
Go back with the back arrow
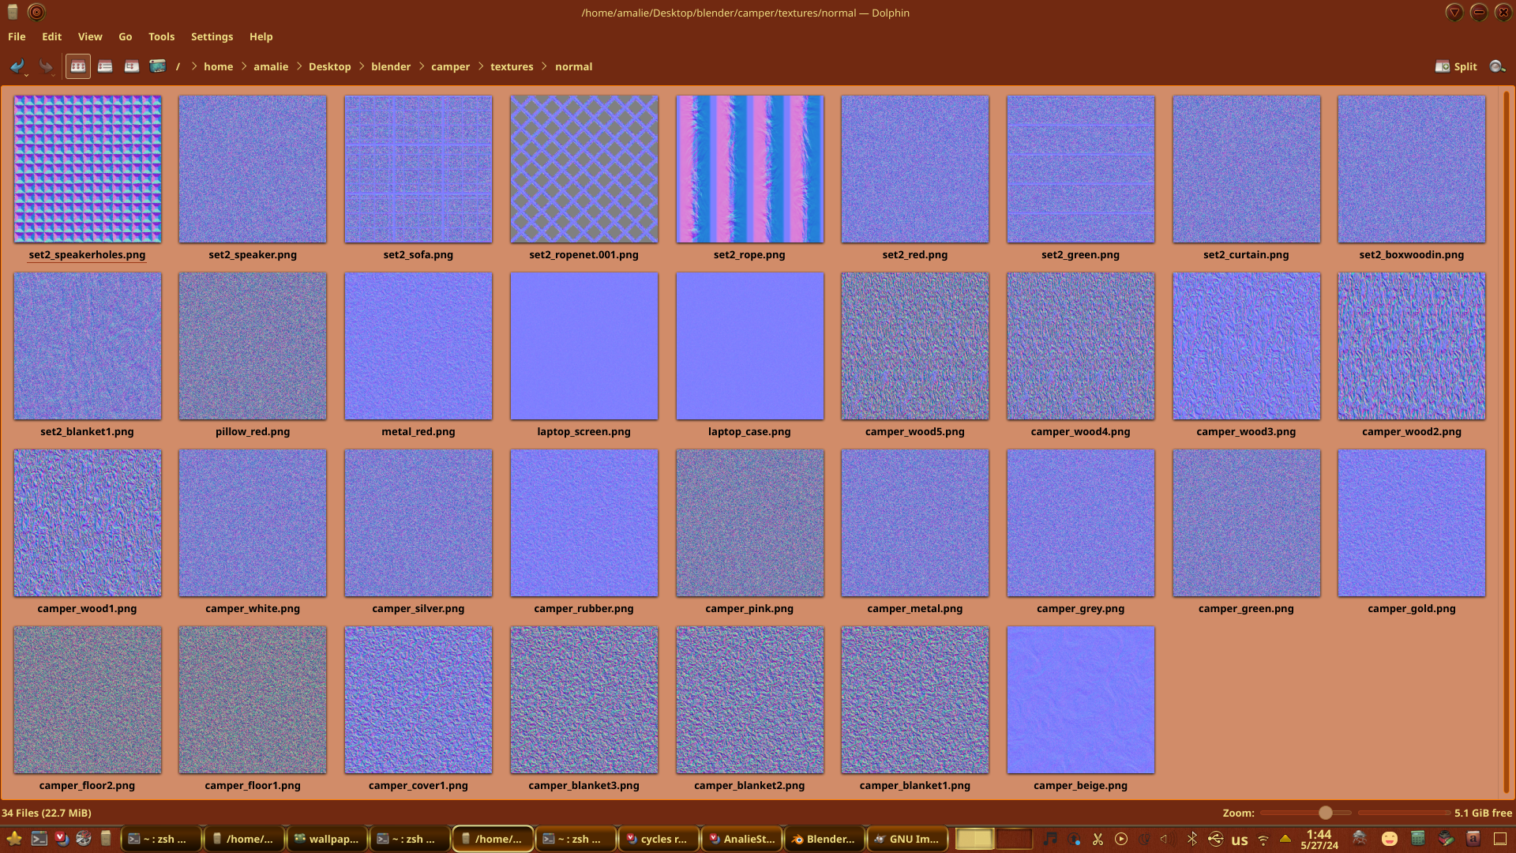[16, 67]
